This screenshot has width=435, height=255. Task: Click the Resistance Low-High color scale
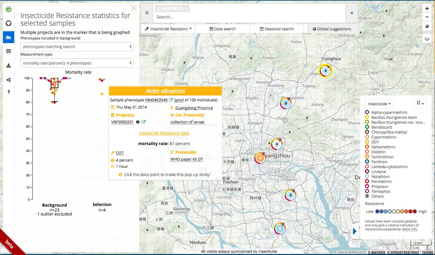click(x=396, y=211)
